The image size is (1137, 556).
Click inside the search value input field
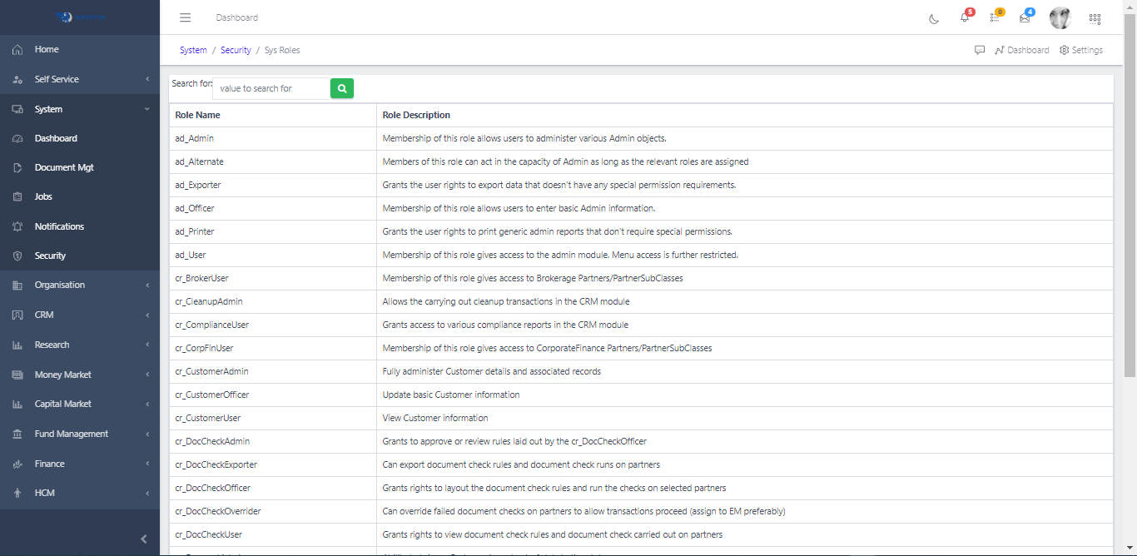click(271, 88)
